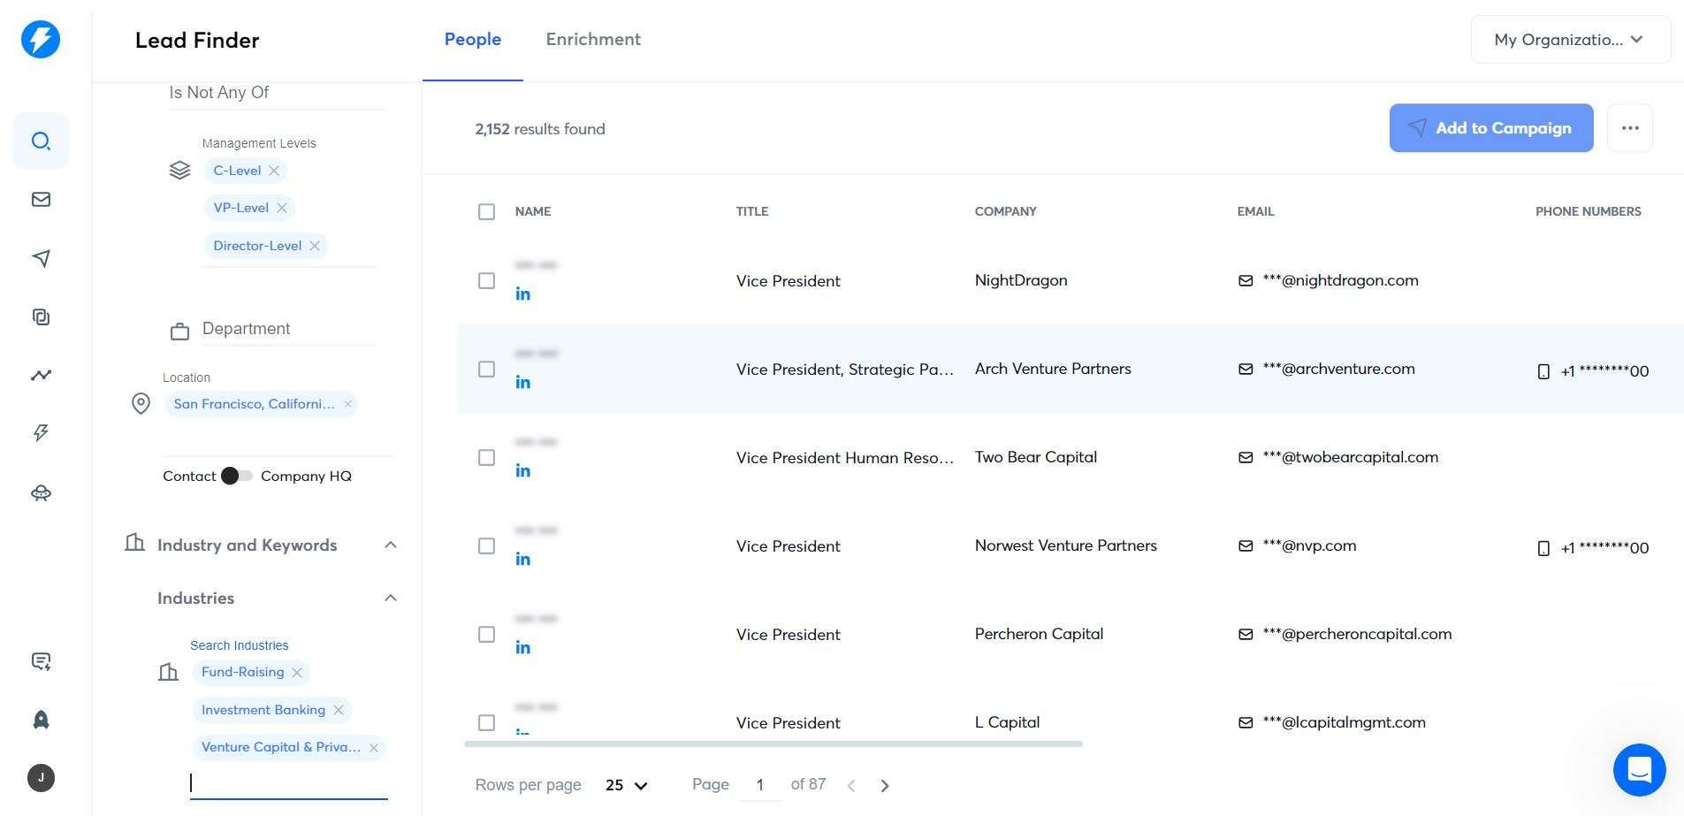1684x816 pixels.
Task: Open LinkedIn profile for Arch Venture Partners lead
Action: pos(523,382)
